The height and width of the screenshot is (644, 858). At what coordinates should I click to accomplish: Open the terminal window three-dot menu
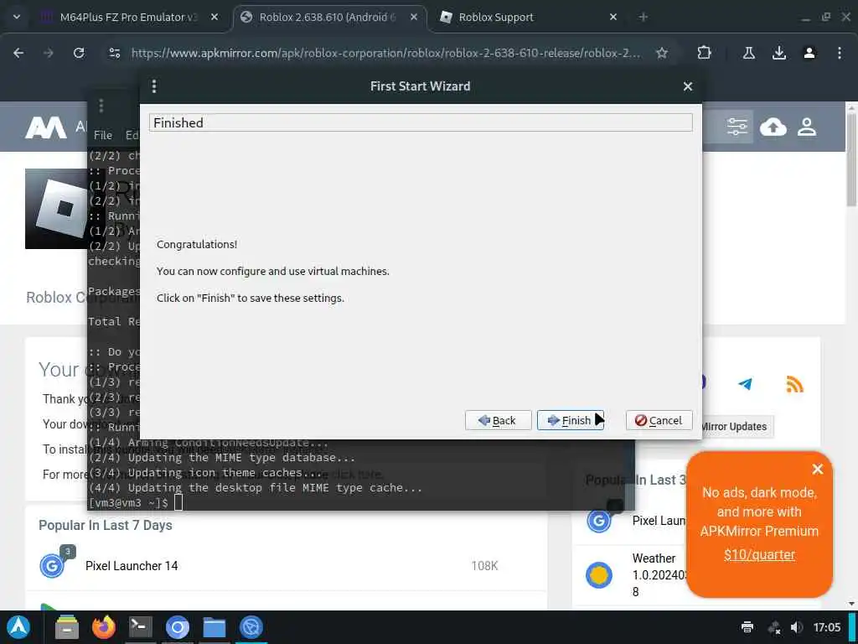[x=101, y=105]
